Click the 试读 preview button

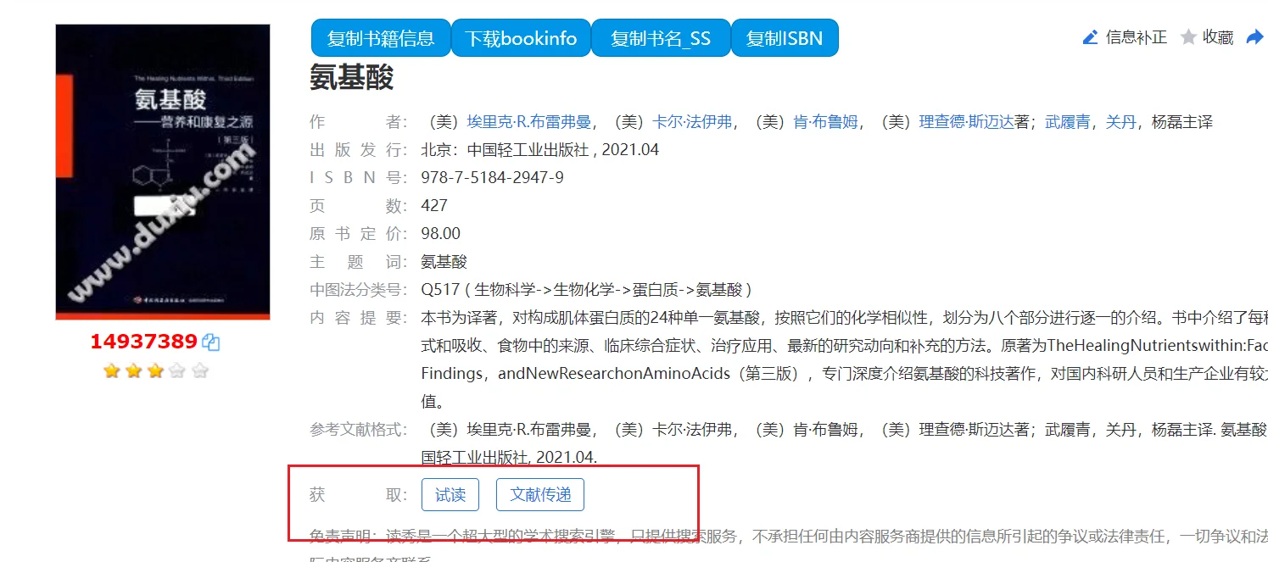tap(450, 495)
